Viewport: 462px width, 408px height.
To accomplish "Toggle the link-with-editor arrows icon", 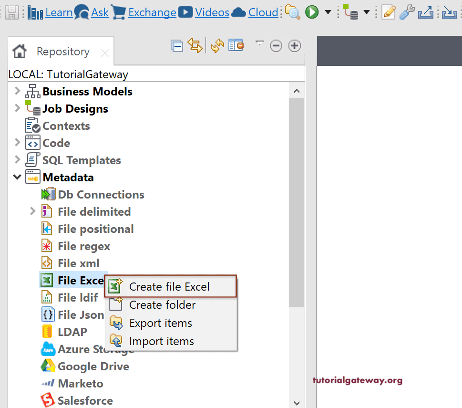I will point(195,45).
